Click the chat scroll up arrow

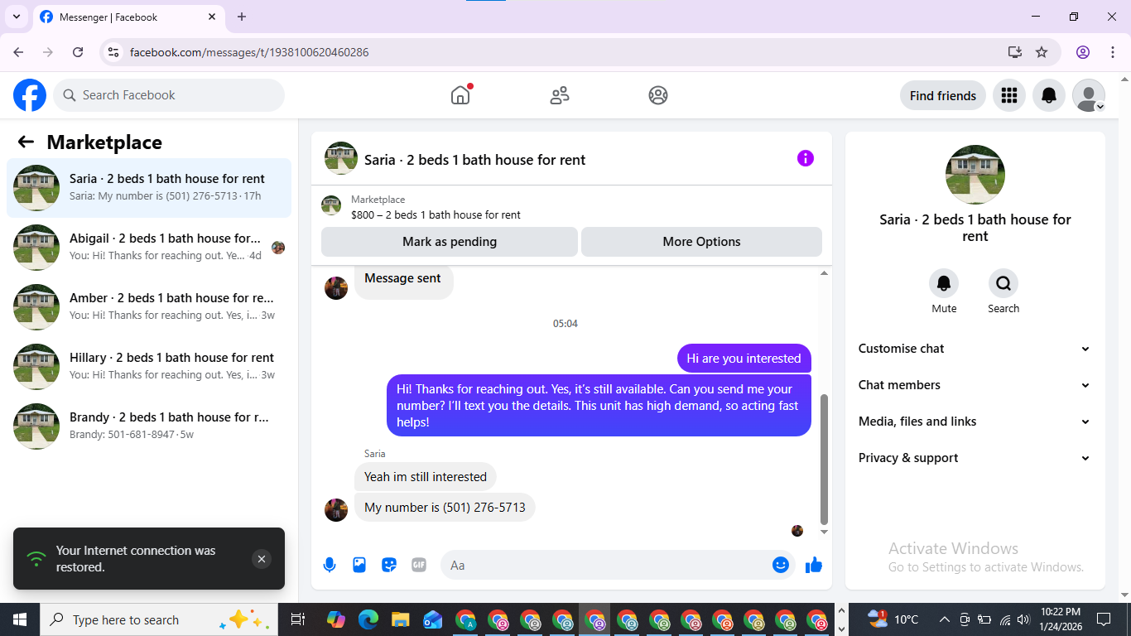point(824,273)
